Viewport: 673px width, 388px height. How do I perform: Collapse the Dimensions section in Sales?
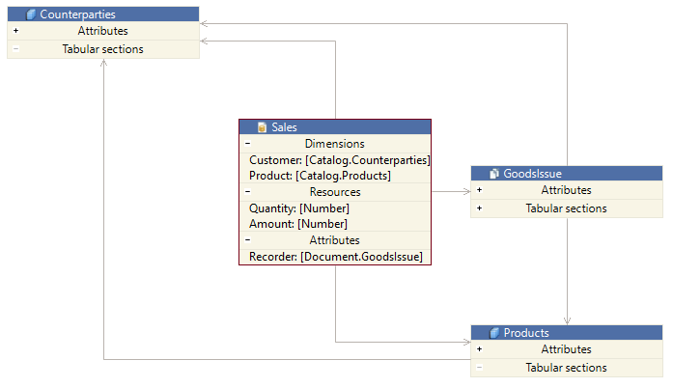tap(247, 144)
